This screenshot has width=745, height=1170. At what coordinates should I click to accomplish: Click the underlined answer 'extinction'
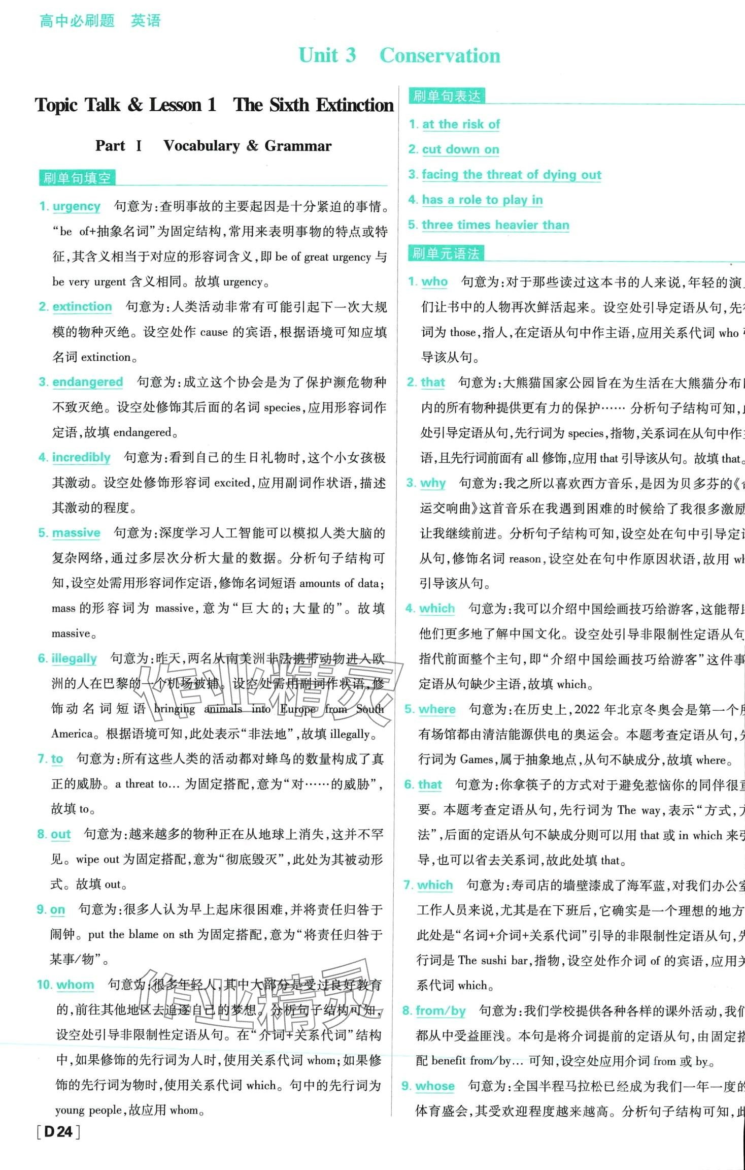[82, 307]
